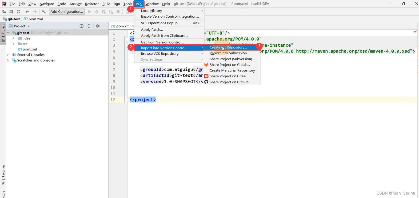Open Project panel settings gear
This screenshot has width=419, height=198.
(x=98, y=26)
